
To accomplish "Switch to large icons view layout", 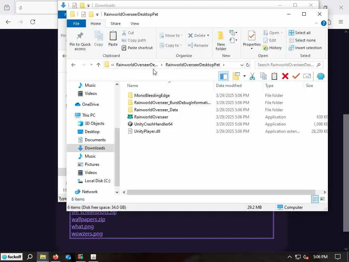I will click(322, 199).
